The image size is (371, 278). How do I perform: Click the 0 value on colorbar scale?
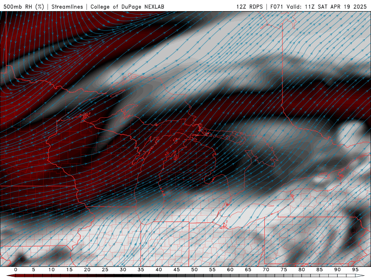click(16, 270)
